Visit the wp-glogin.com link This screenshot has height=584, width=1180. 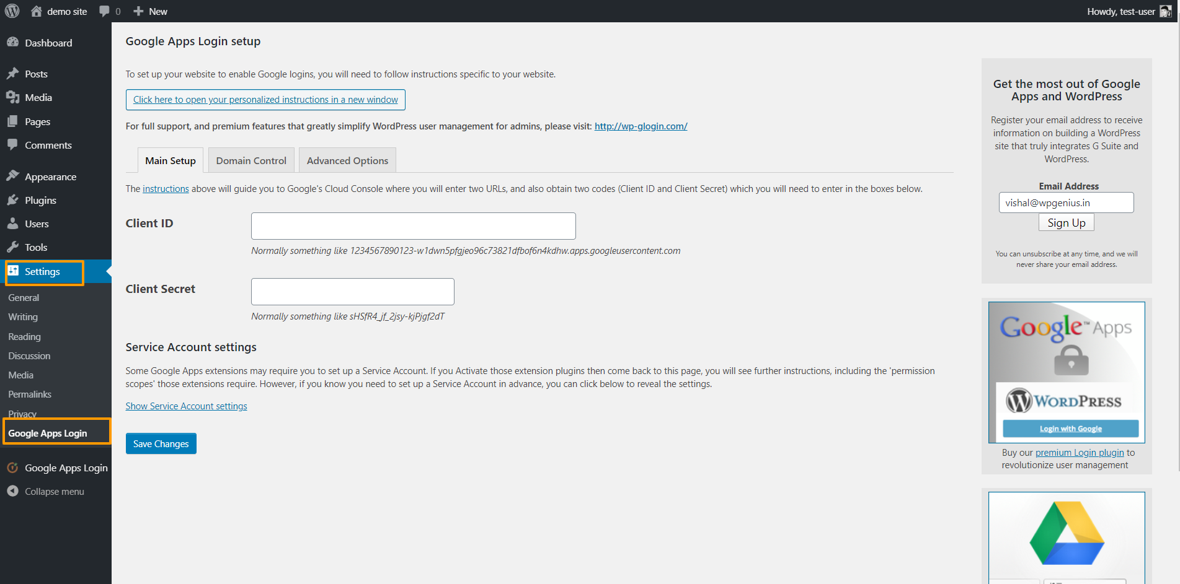tap(641, 126)
